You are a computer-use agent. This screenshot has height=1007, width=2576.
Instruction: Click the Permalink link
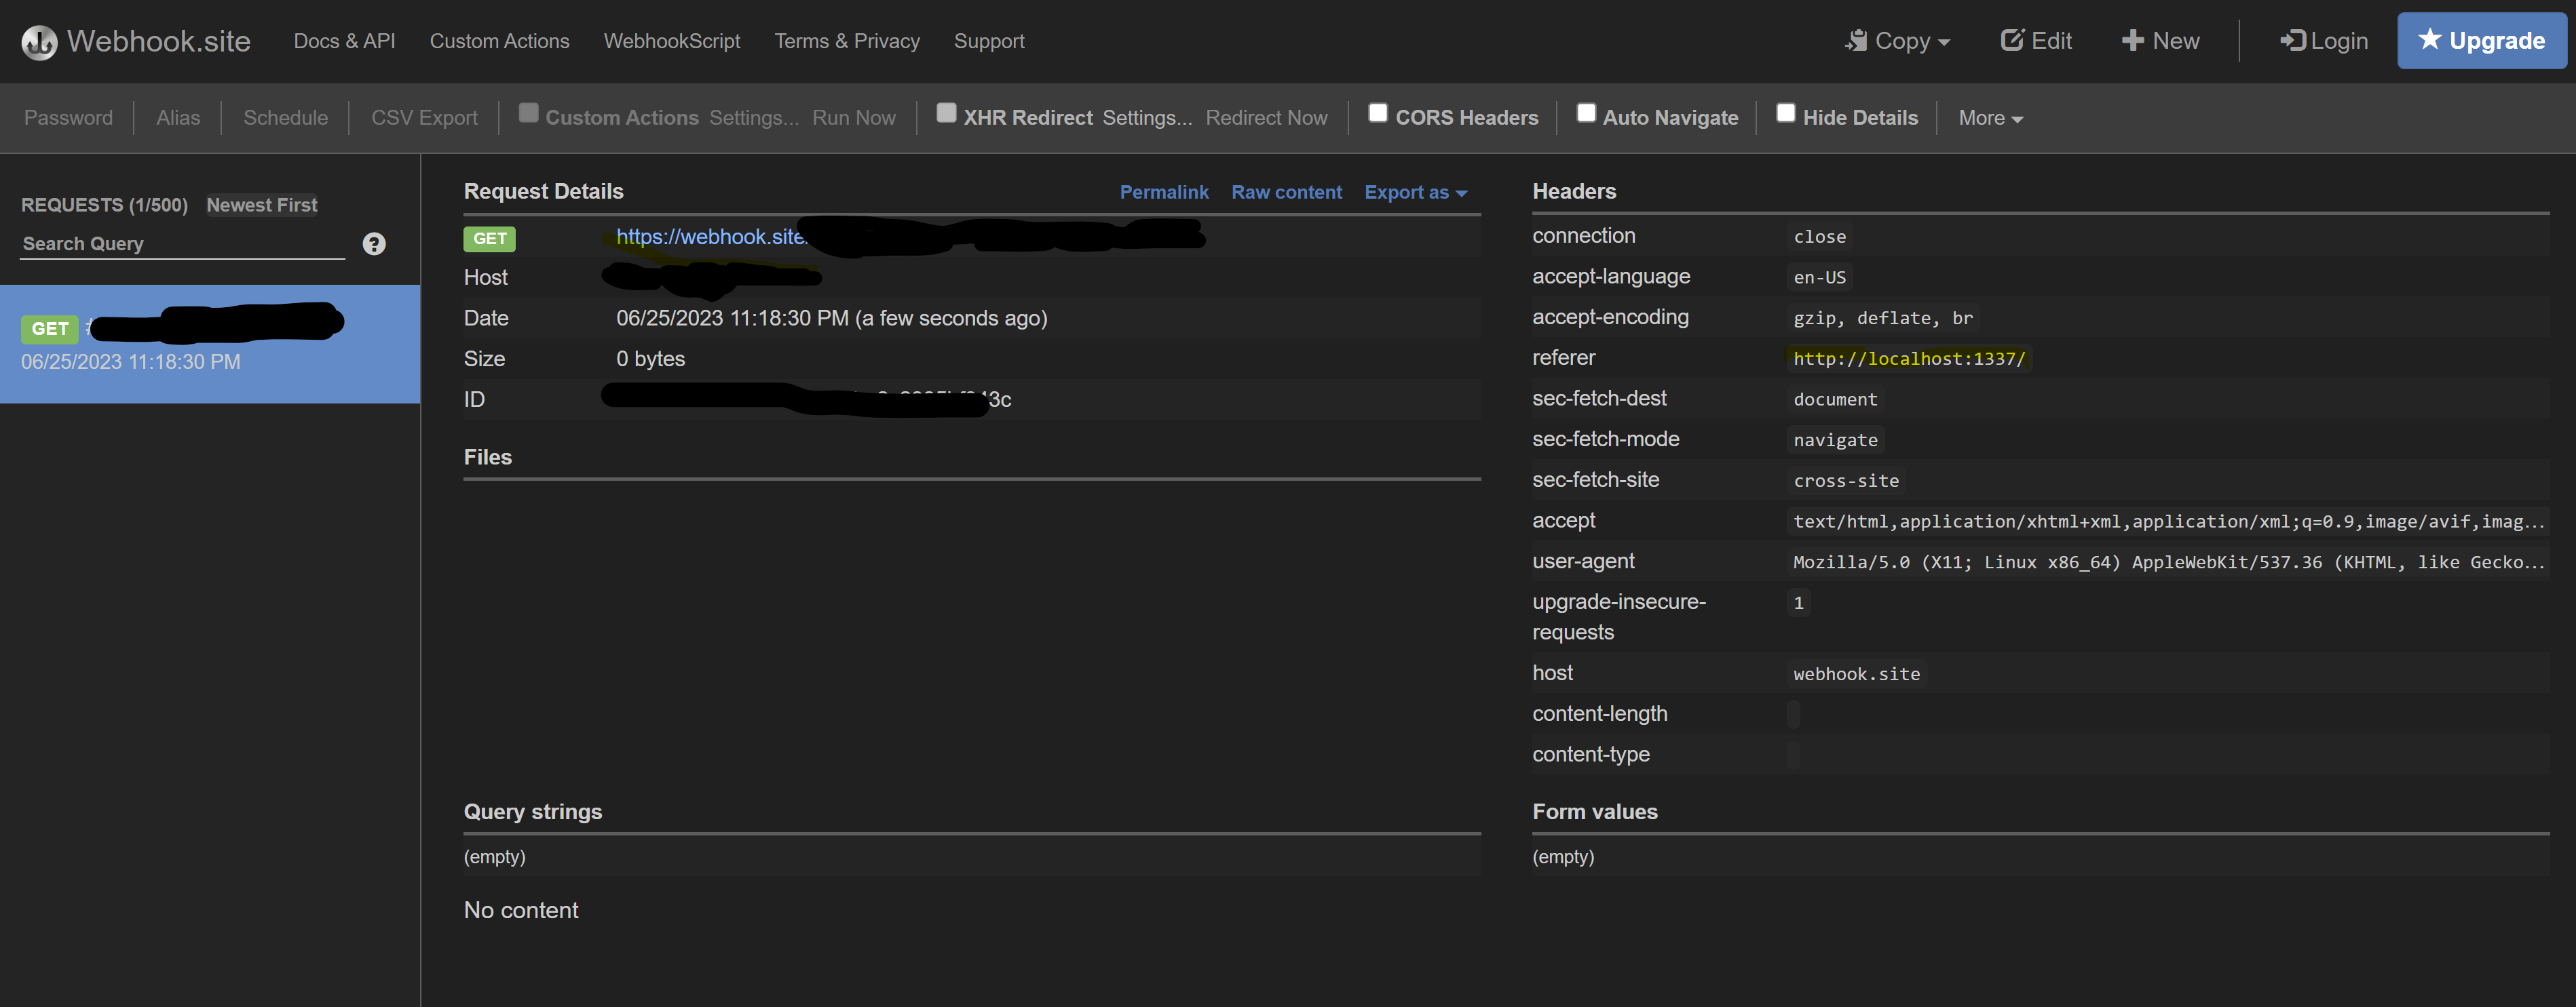pos(1164,192)
